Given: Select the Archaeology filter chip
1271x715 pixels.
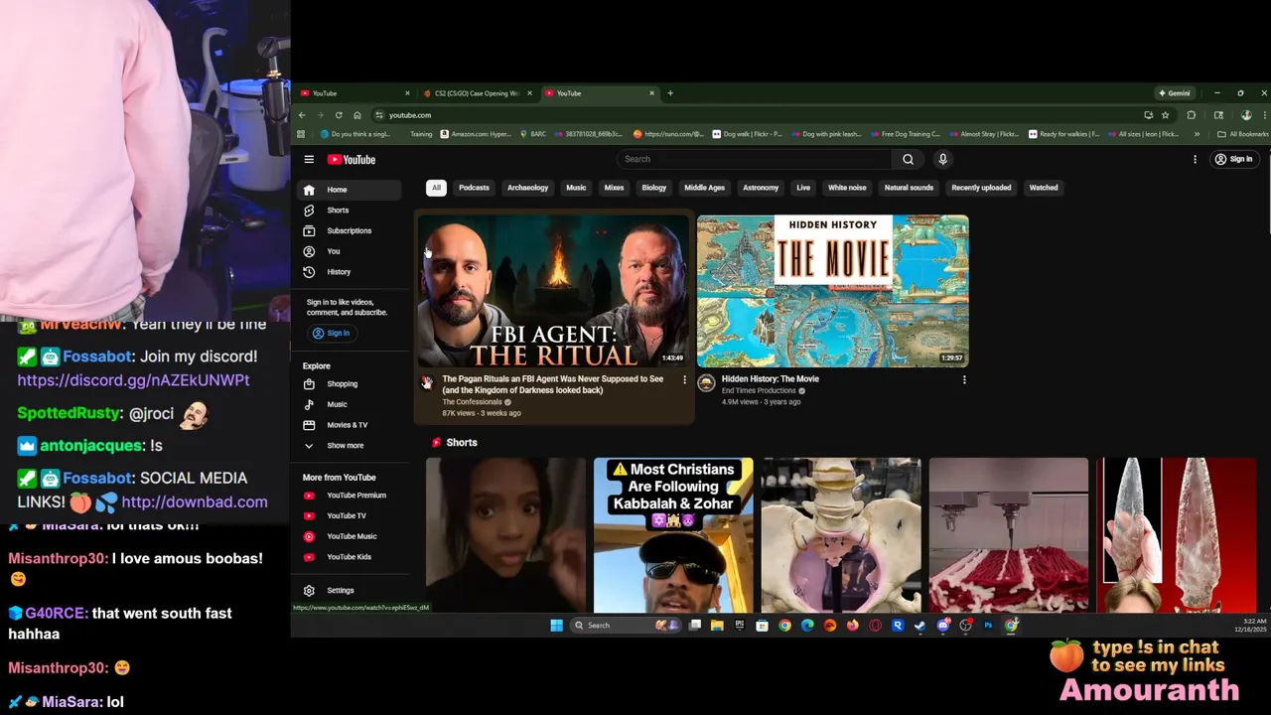Looking at the screenshot, I should coord(527,188).
